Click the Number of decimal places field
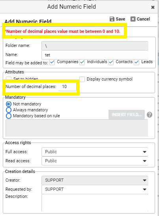159x216 pixels. click(x=67, y=86)
